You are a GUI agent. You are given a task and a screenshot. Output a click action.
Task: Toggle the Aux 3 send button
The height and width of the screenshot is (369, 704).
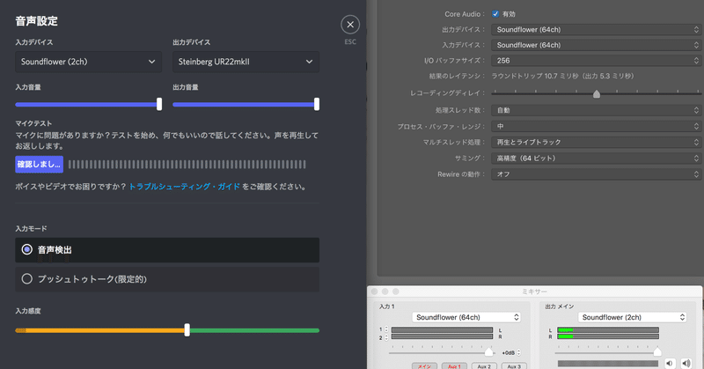pyautogui.click(x=514, y=365)
